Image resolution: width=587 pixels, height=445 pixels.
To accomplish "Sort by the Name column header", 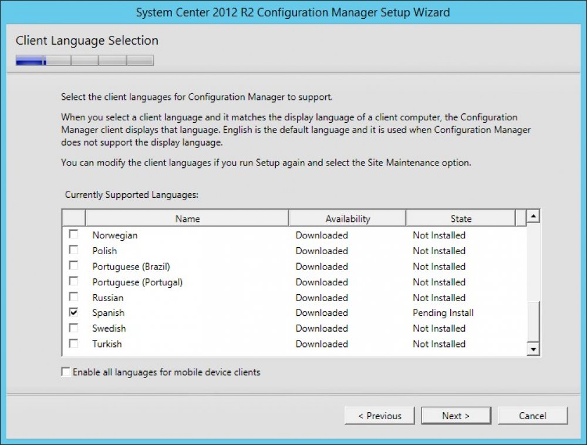I will (x=187, y=218).
